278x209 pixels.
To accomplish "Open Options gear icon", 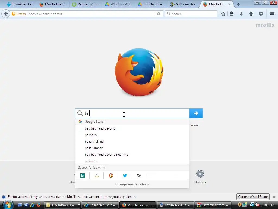I will pos(200,174).
